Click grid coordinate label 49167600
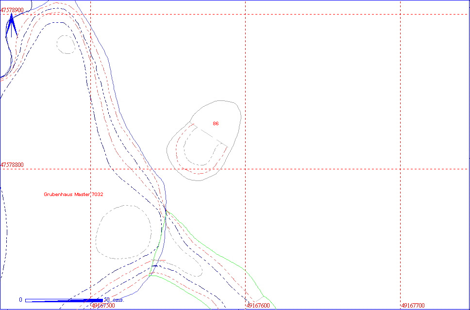This screenshot has width=470, height=310. click(258, 306)
